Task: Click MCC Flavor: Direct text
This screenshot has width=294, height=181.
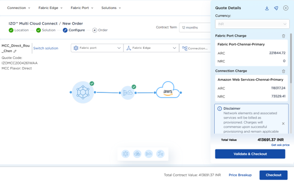Action: (x=17, y=69)
